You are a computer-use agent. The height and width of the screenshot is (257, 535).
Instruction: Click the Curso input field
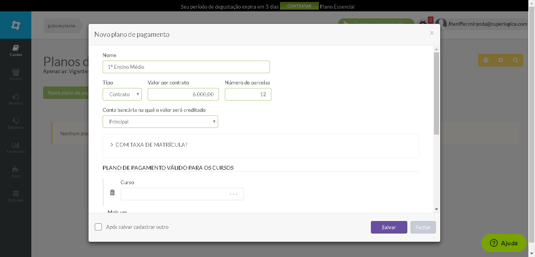[182, 194]
